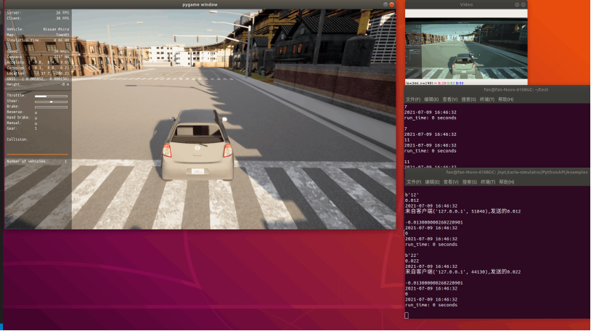Click the GNSS coordinates line

pyautogui.click(x=38, y=79)
